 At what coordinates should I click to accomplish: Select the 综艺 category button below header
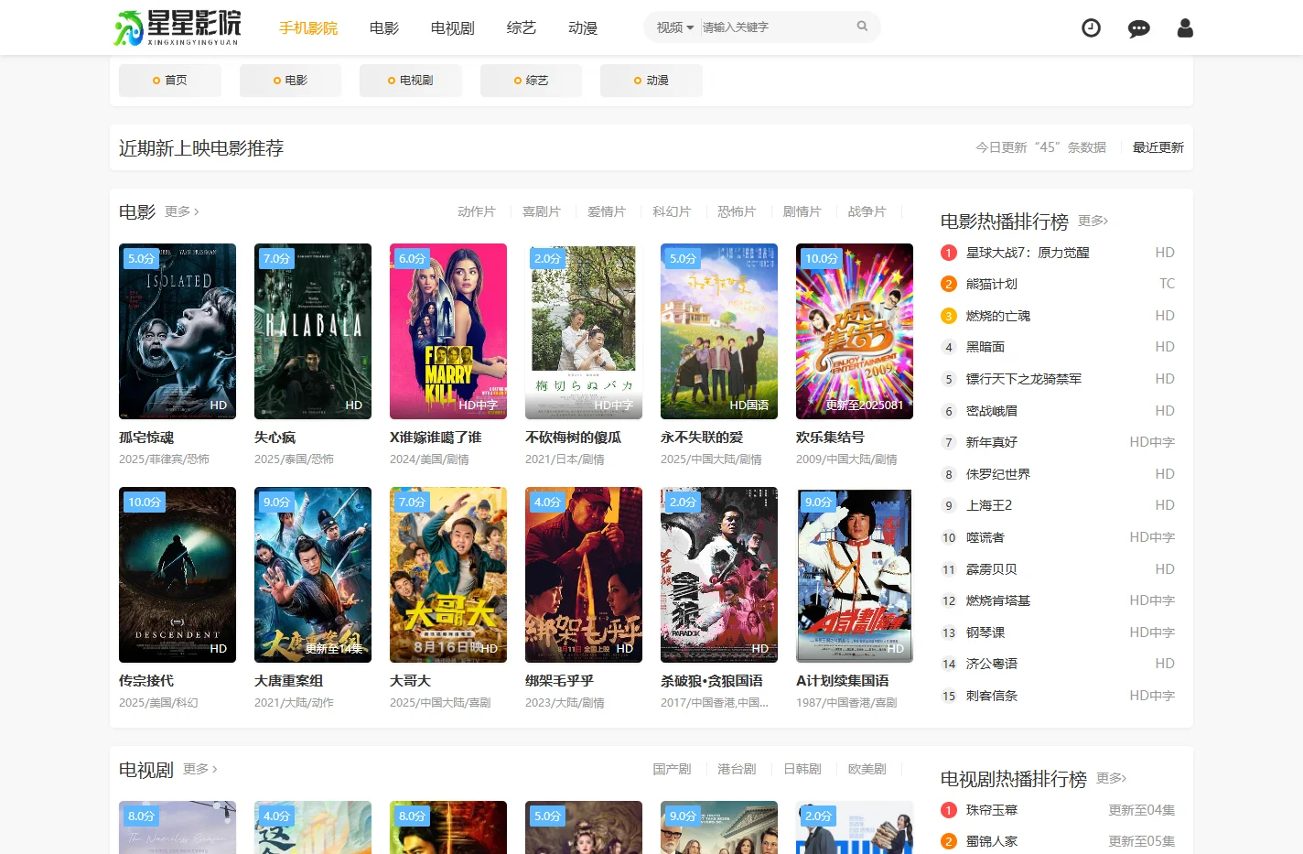(531, 81)
